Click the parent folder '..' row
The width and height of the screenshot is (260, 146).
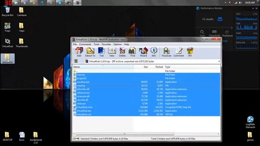[147, 71]
